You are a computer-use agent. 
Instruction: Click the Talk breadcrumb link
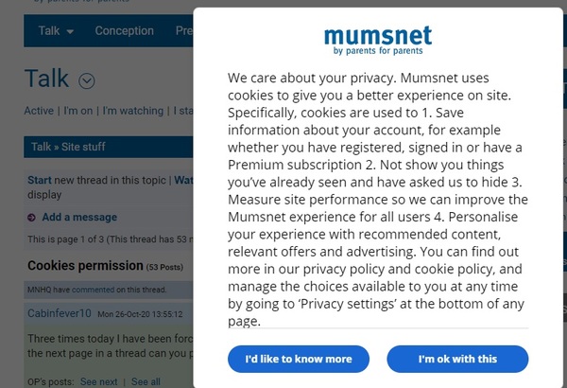pyautogui.click(x=41, y=147)
